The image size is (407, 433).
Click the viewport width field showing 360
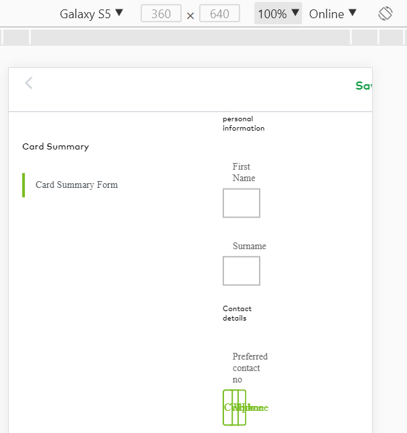tap(161, 13)
